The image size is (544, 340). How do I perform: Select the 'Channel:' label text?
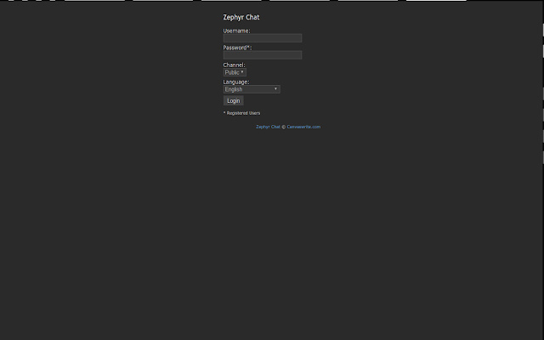(235, 65)
